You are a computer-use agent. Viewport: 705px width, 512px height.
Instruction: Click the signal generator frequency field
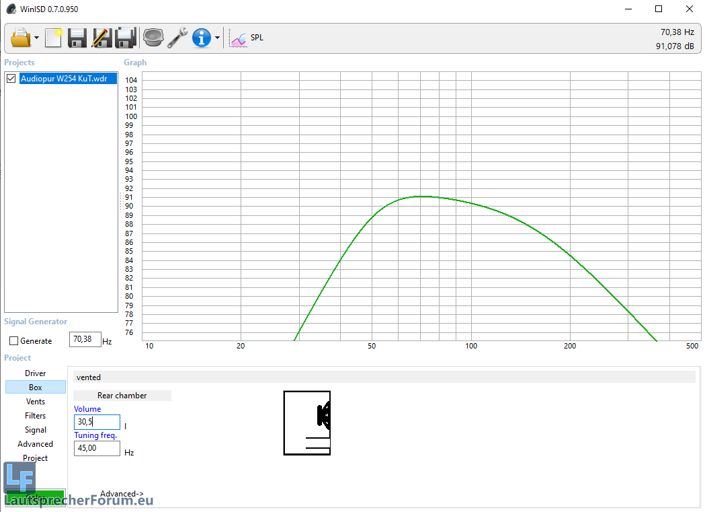85,340
